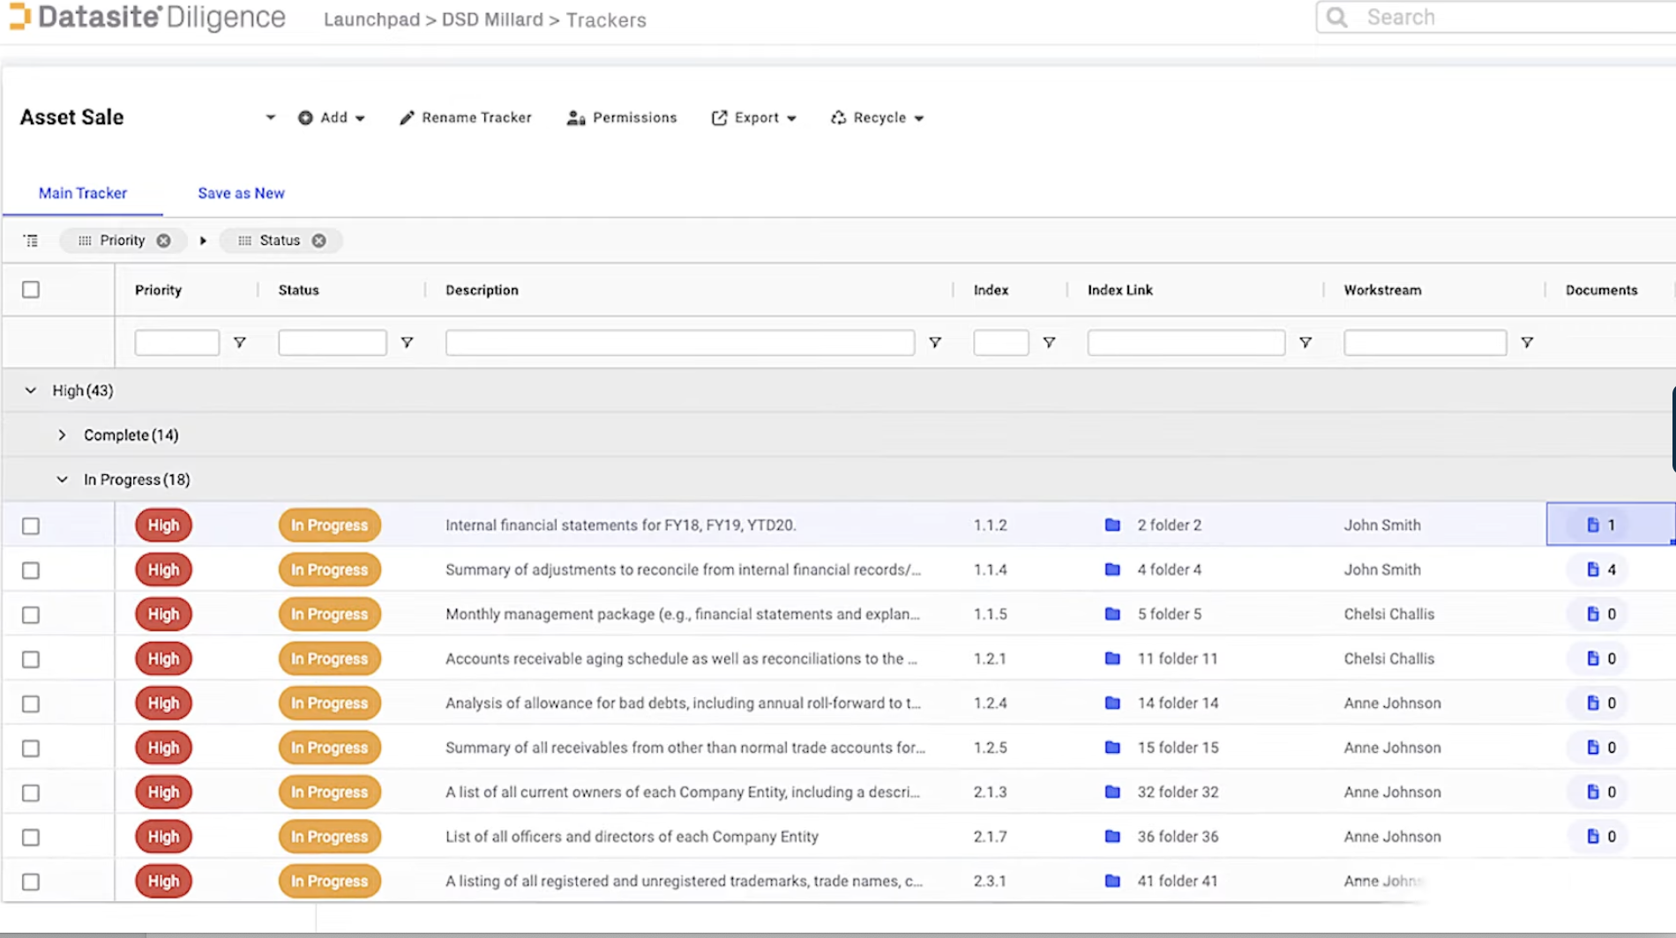Check the row for index 2.1.7
Screen dimensions: 1676x938
pos(31,837)
